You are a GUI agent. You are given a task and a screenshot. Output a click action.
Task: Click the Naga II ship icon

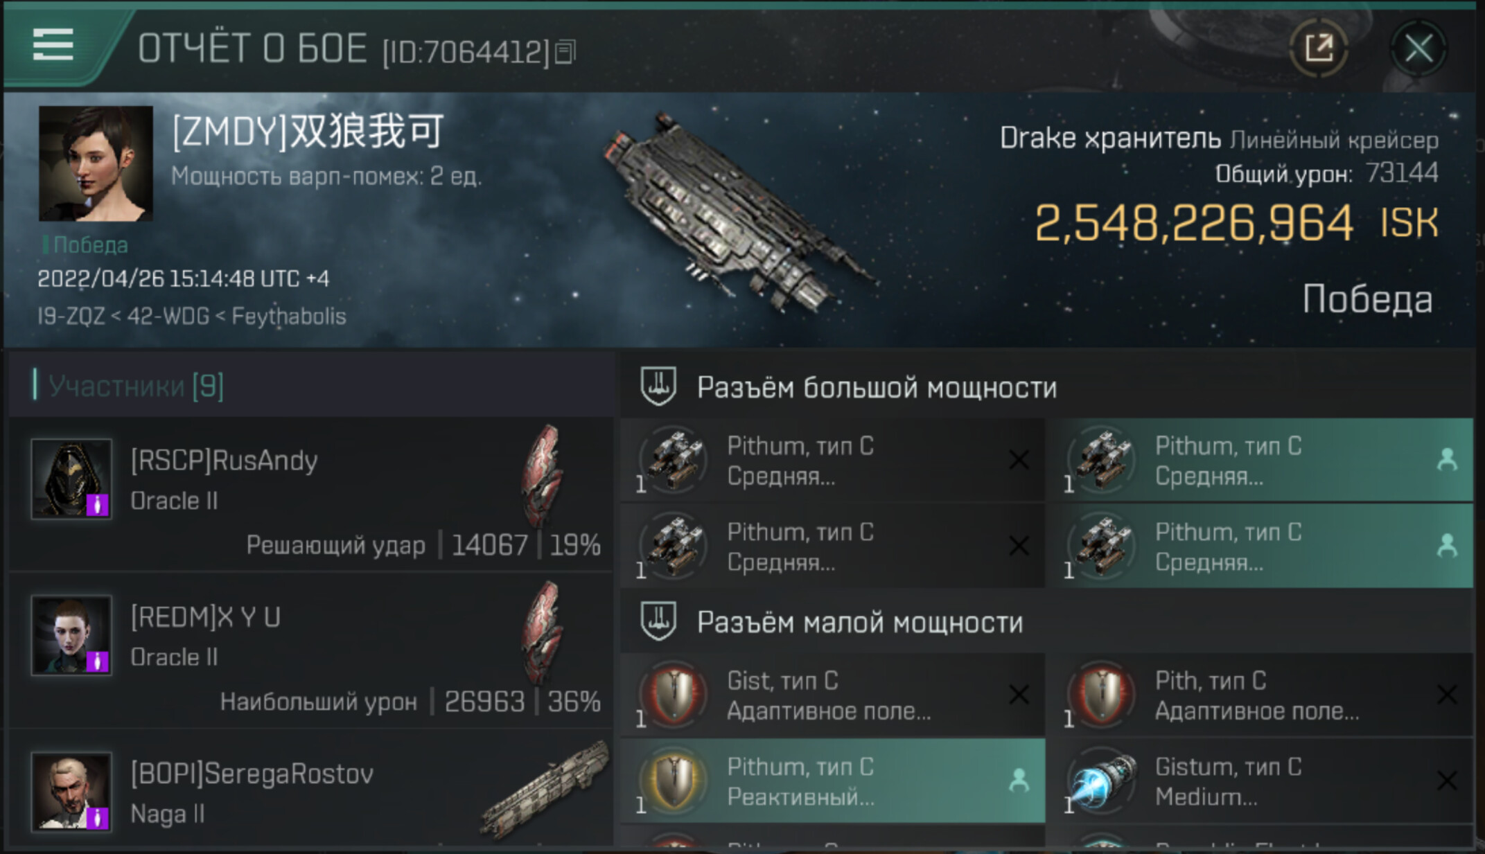[x=545, y=790]
